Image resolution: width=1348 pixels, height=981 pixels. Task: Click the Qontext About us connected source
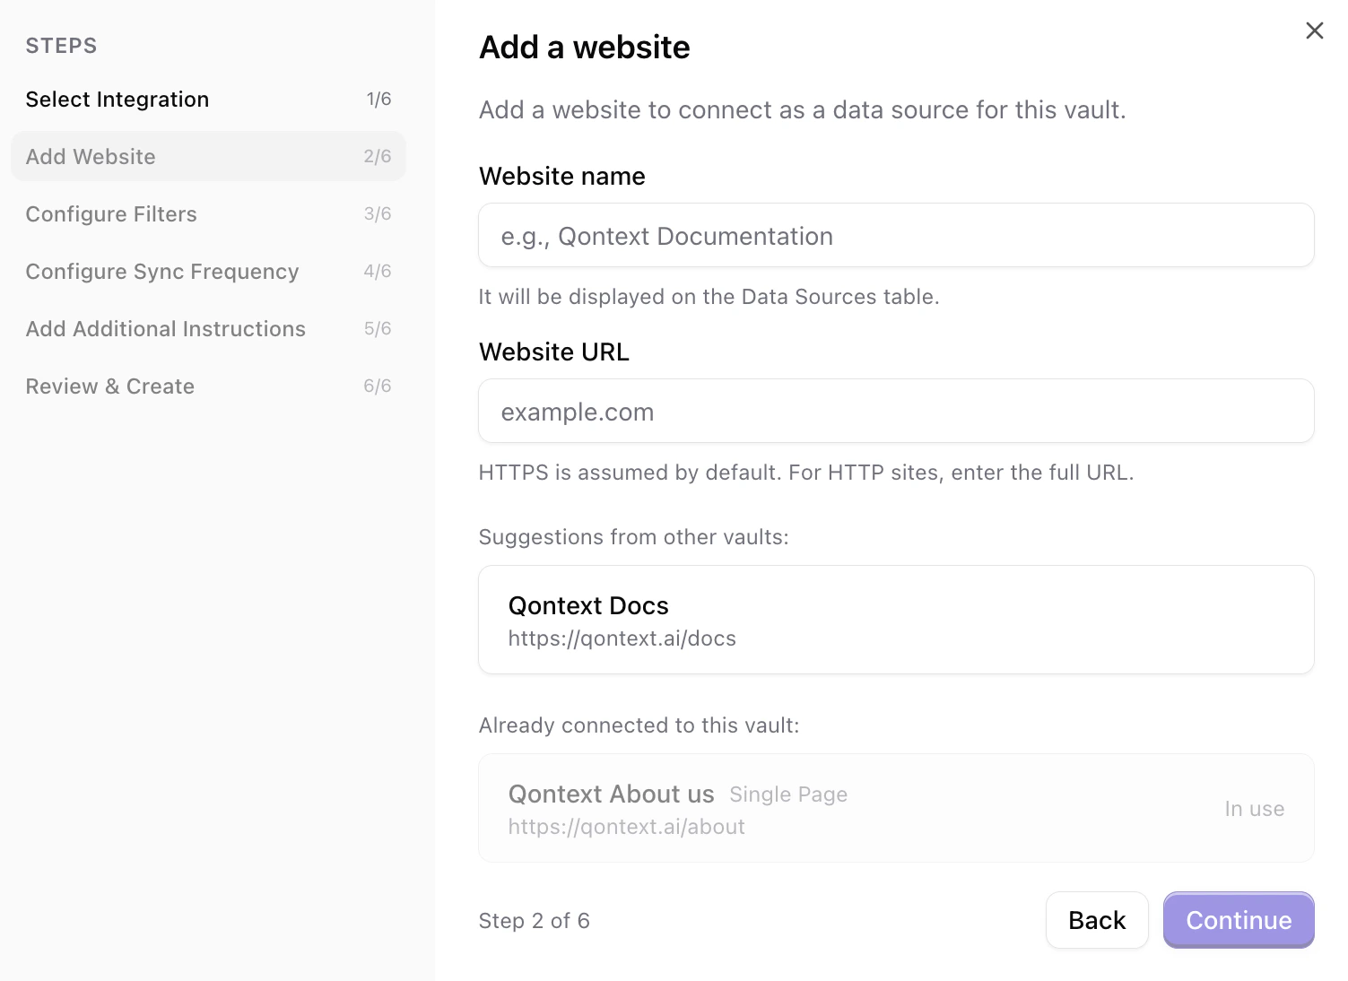[895, 808]
